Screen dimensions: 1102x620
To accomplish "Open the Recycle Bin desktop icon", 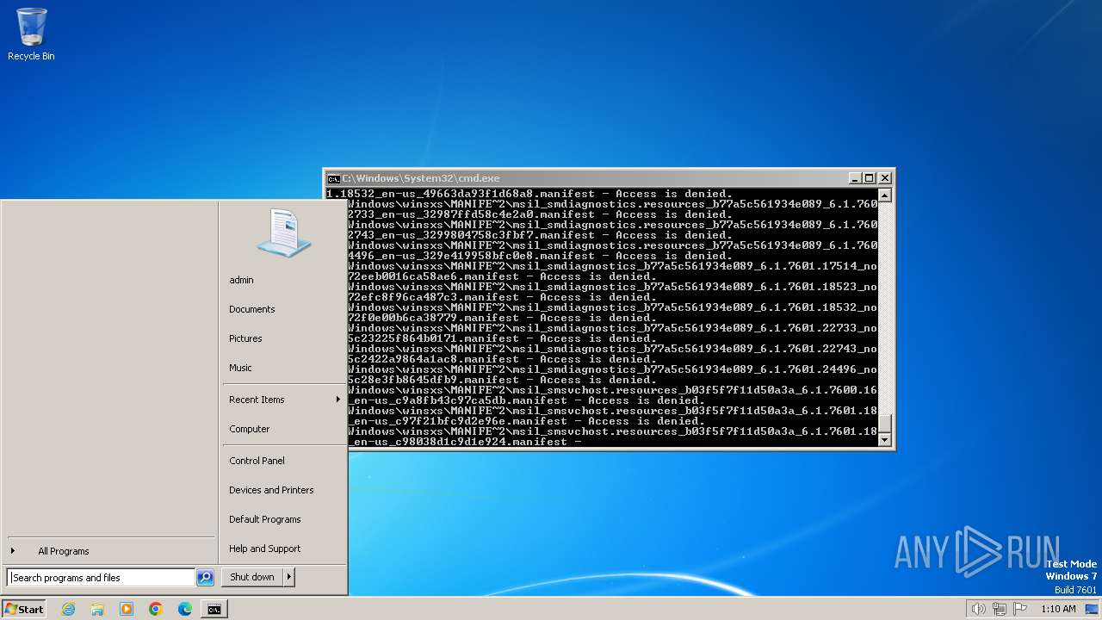I will 31,34.
